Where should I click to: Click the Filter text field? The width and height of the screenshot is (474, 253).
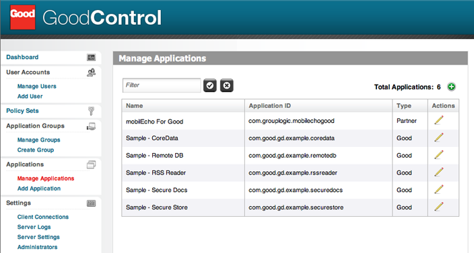[162, 85]
